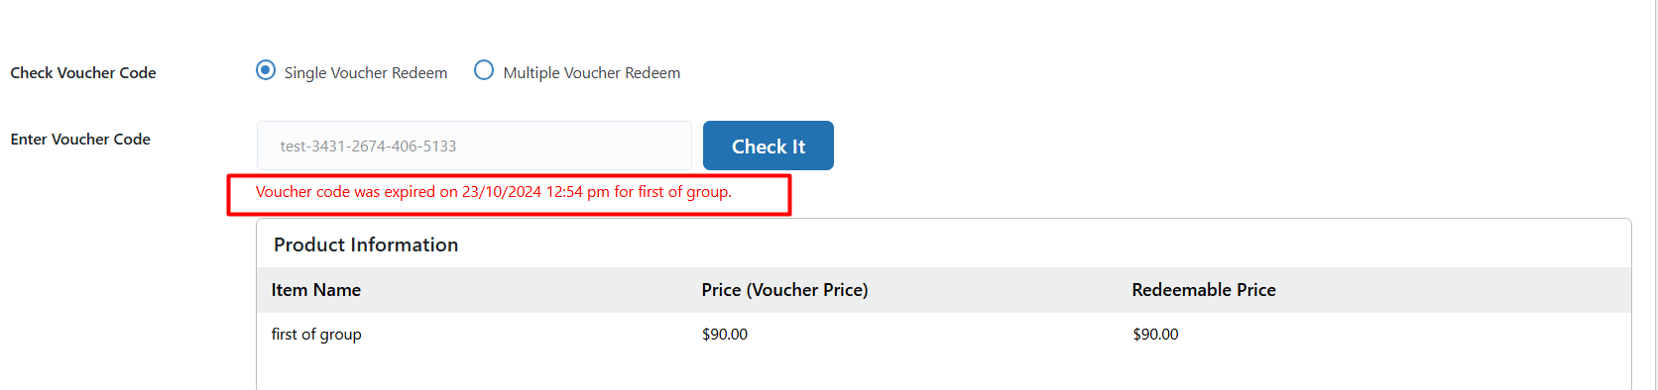Click the Enter Voucher Code label
The height and width of the screenshot is (390, 1658).
(80, 140)
